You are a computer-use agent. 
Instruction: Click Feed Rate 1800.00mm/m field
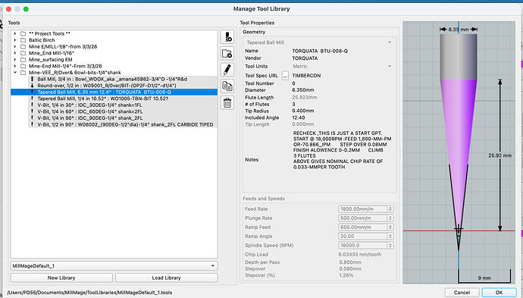tap(362, 209)
